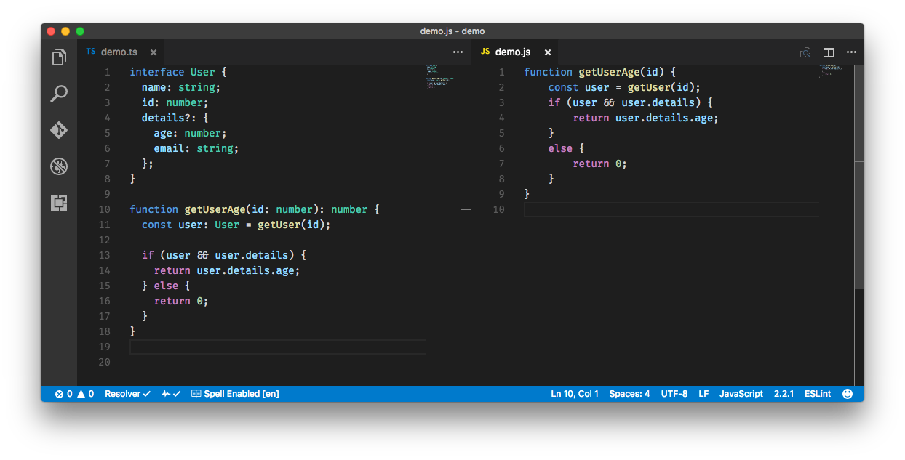Screen dimensions: 905x460
Task: Open the Extensions view
Action: pyautogui.click(x=59, y=203)
